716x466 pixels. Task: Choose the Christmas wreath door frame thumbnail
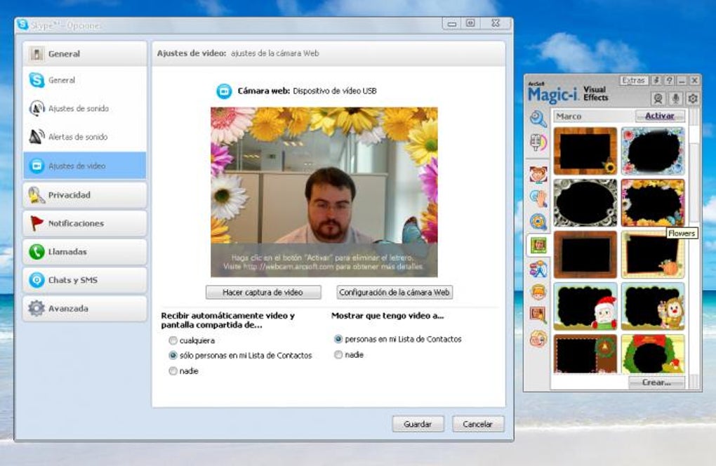[x=585, y=354]
